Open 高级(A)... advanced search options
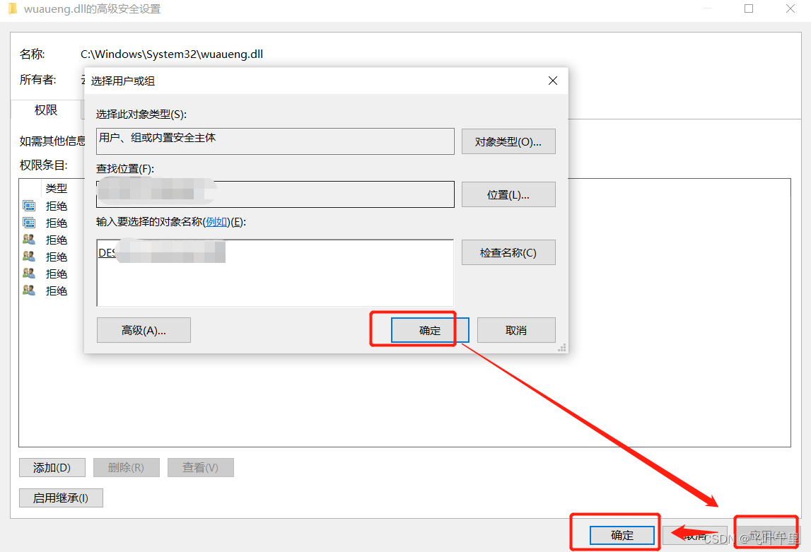This screenshot has height=552, width=811. point(144,330)
